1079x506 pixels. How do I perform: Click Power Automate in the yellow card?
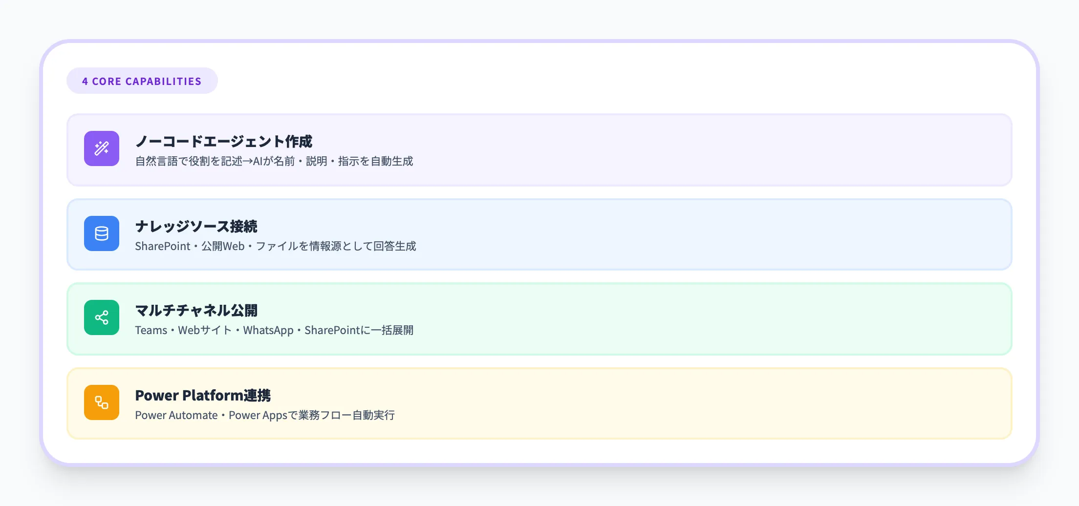(x=176, y=415)
